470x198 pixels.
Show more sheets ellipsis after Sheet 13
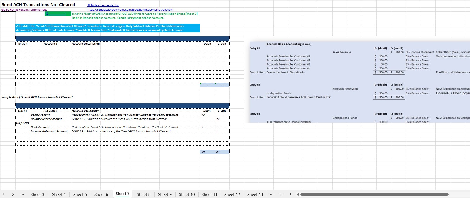tap(272, 194)
